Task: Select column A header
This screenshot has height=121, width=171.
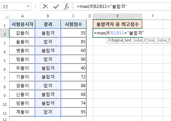Action: (x=22, y=16)
